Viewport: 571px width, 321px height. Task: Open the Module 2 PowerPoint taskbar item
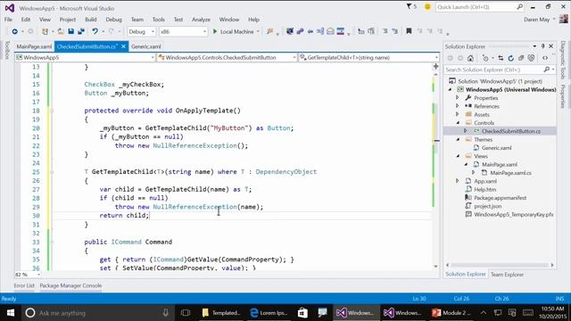tap(451, 313)
